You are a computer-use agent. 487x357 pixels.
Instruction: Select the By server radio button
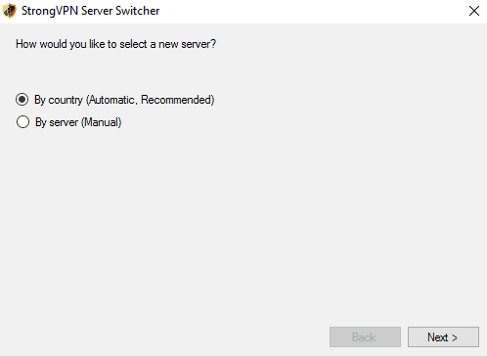coord(22,122)
